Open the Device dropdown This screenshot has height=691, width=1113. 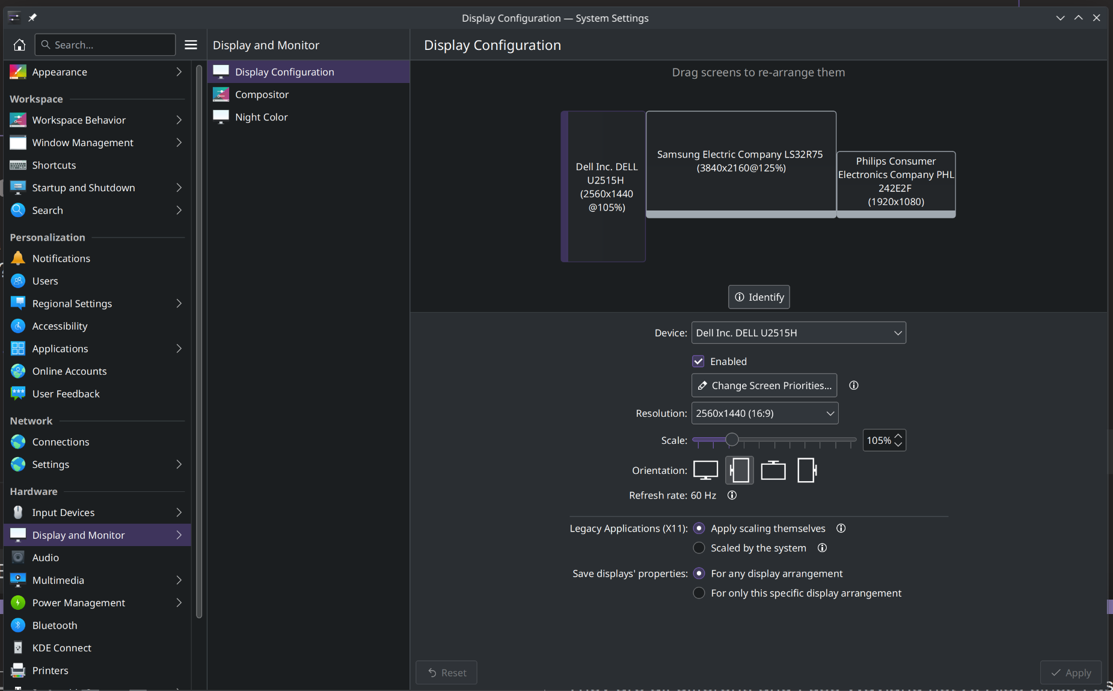[x=799, y=333]
